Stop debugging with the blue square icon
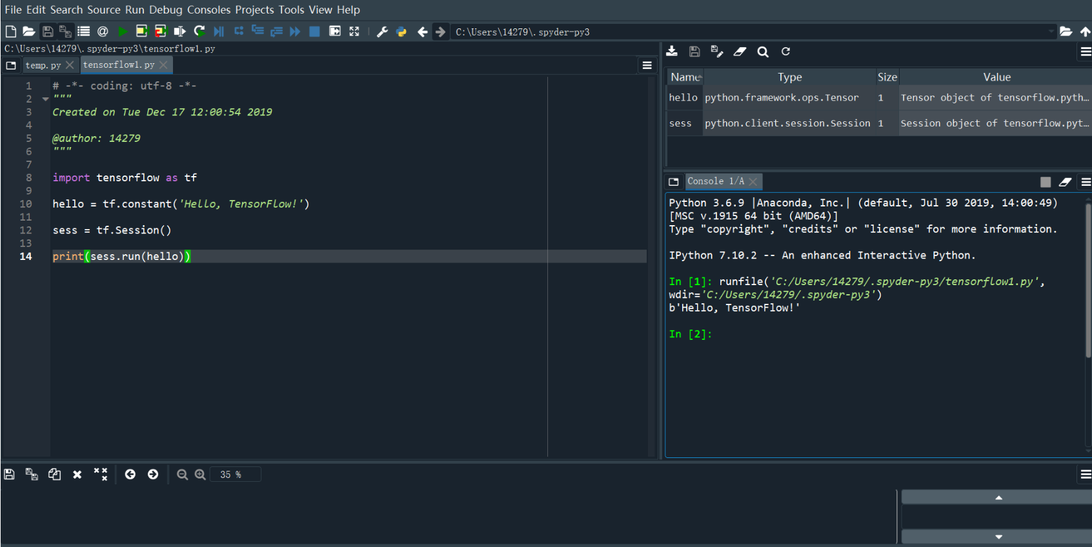The width and height of the screenshot is (1092, 547). 314,32
